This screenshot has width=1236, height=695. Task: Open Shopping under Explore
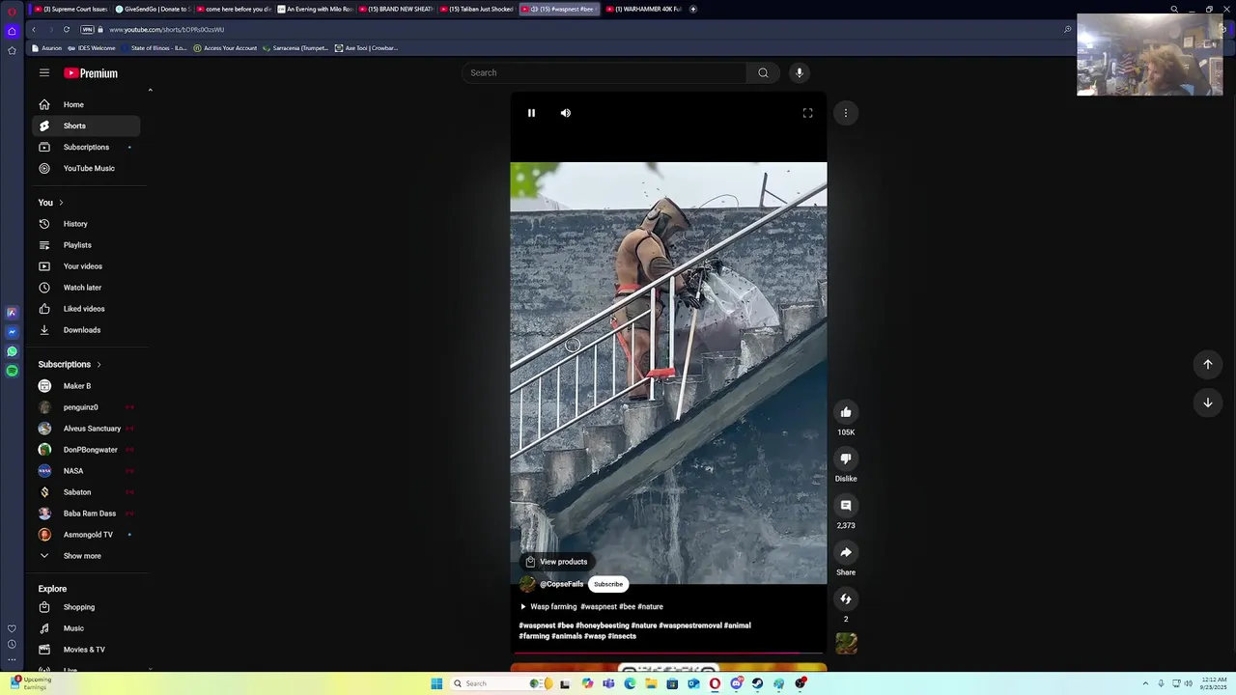coord(86,607)
